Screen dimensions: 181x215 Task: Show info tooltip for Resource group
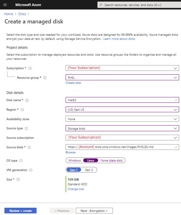click(x=45, y=78)
